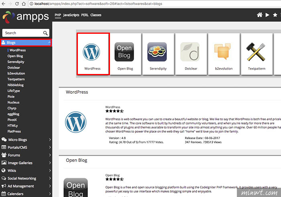The height and width of the screenshot is (197, 281).
Task: Click the site info icon in address bar
Action: (x=31, y=4)
